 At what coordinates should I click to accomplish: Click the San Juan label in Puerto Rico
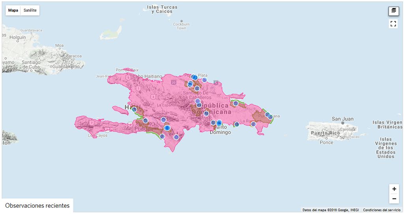pyautogui.click(x=343, y=119)
